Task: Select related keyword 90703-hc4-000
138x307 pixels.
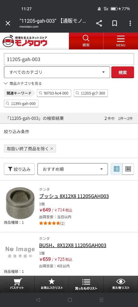Action: (x=54, y=93)
